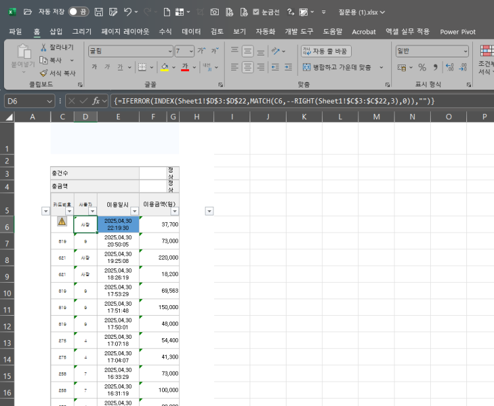Click the camera screenshot icon

point(215,12)
